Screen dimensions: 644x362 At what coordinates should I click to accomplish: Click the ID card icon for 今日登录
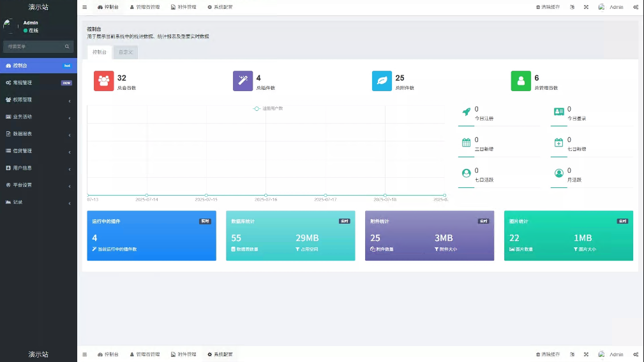click(559, 112)
